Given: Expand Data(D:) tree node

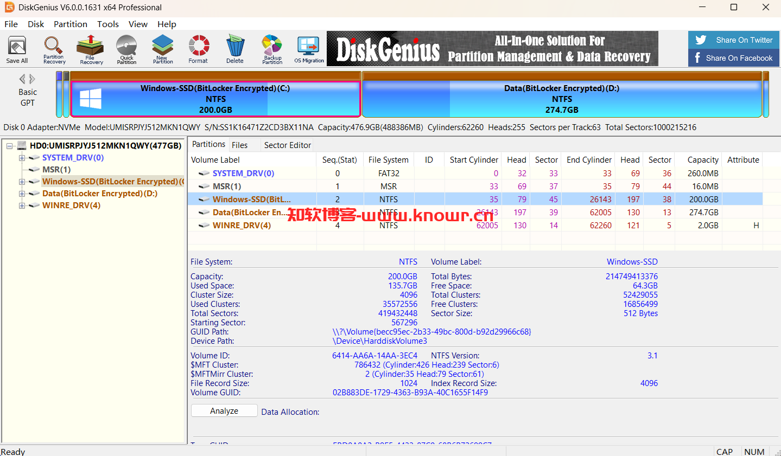Looking at the screenshot, I should [22, 194].
